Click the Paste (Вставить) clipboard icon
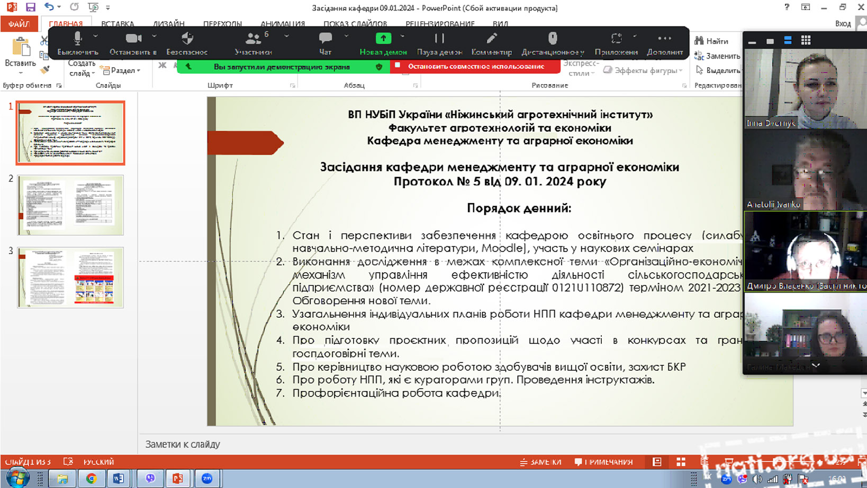 tap(21, 47)
